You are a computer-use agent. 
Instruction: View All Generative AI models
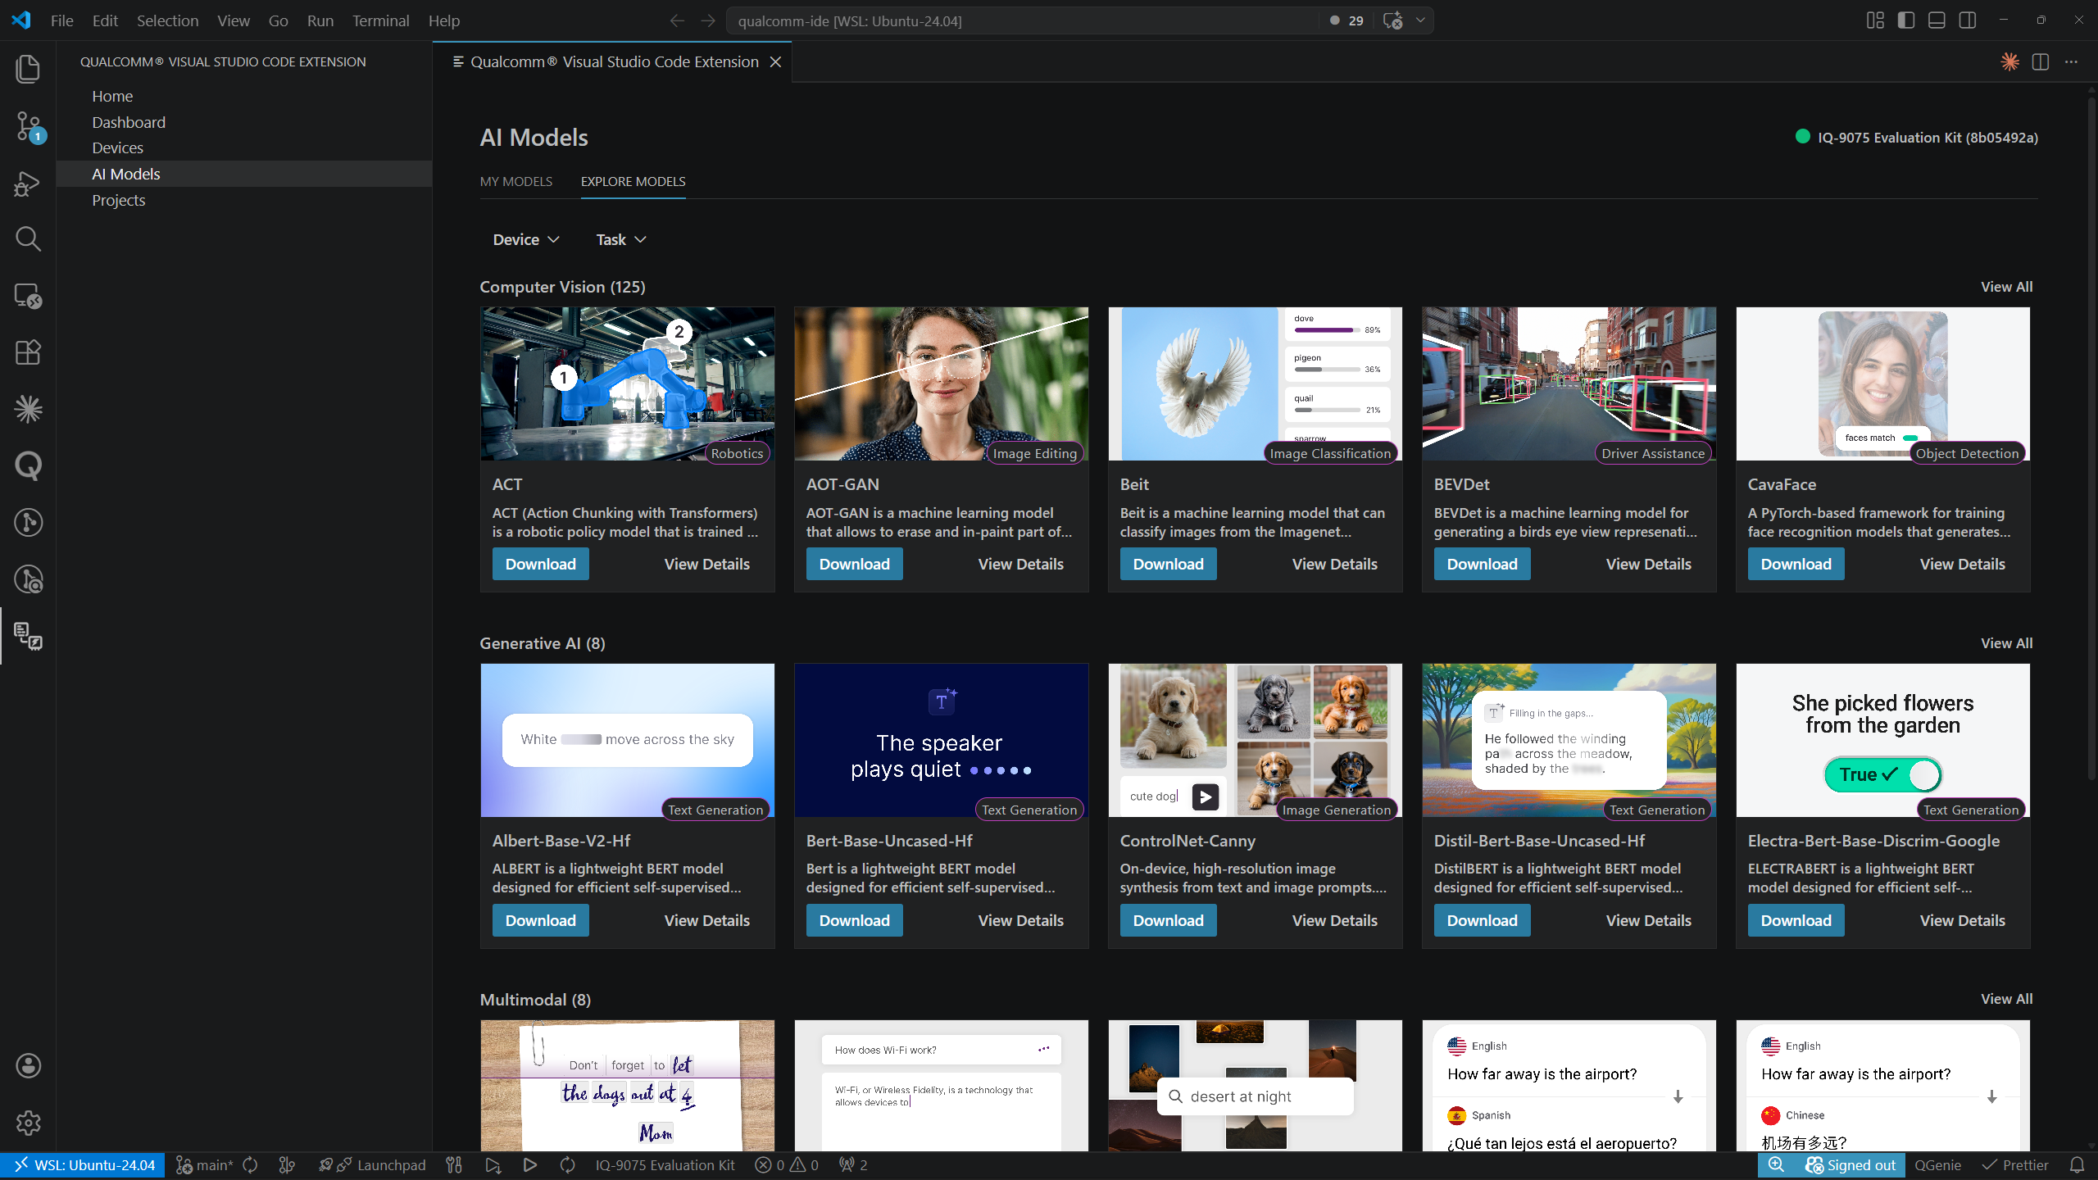coord(2006,643)
